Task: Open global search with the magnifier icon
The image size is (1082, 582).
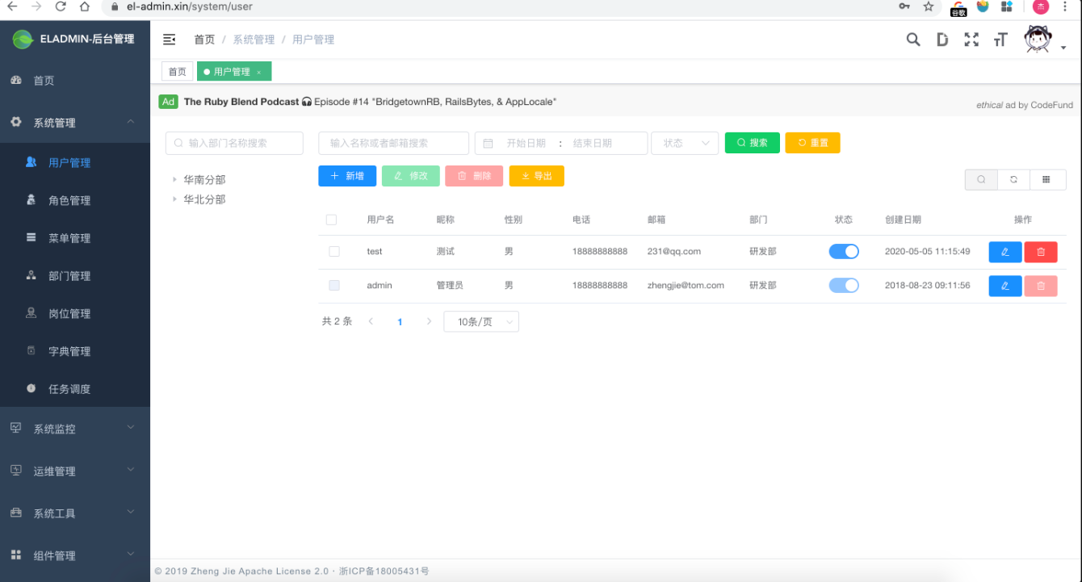Action: click(912, 38)
